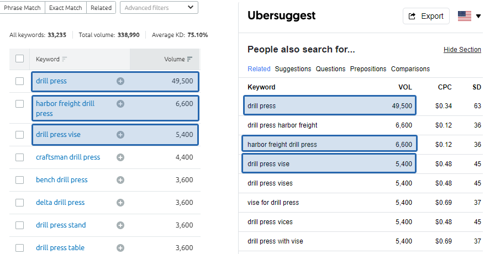This screenshot has width=495, height=254.
Task: Click plus icon next to drill press vise
Action: pyautogui.click(x=120, y=135)
